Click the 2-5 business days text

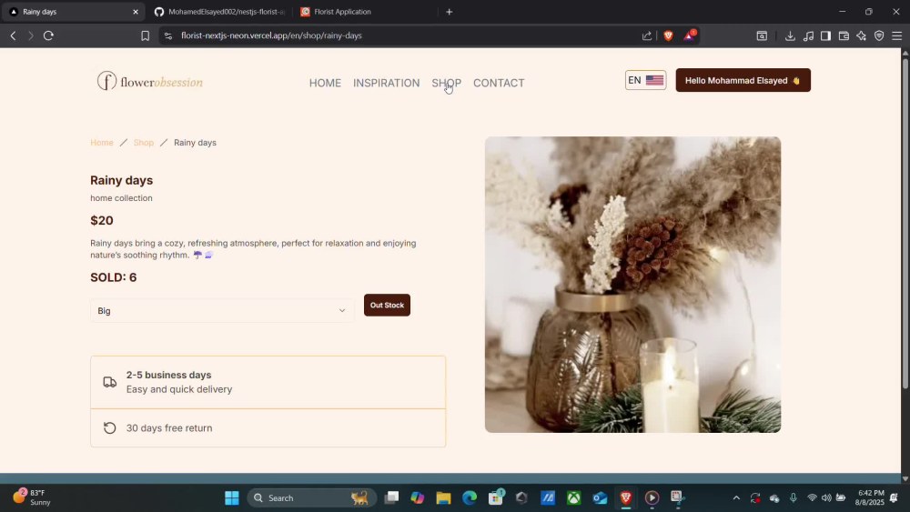click(168, 376)
